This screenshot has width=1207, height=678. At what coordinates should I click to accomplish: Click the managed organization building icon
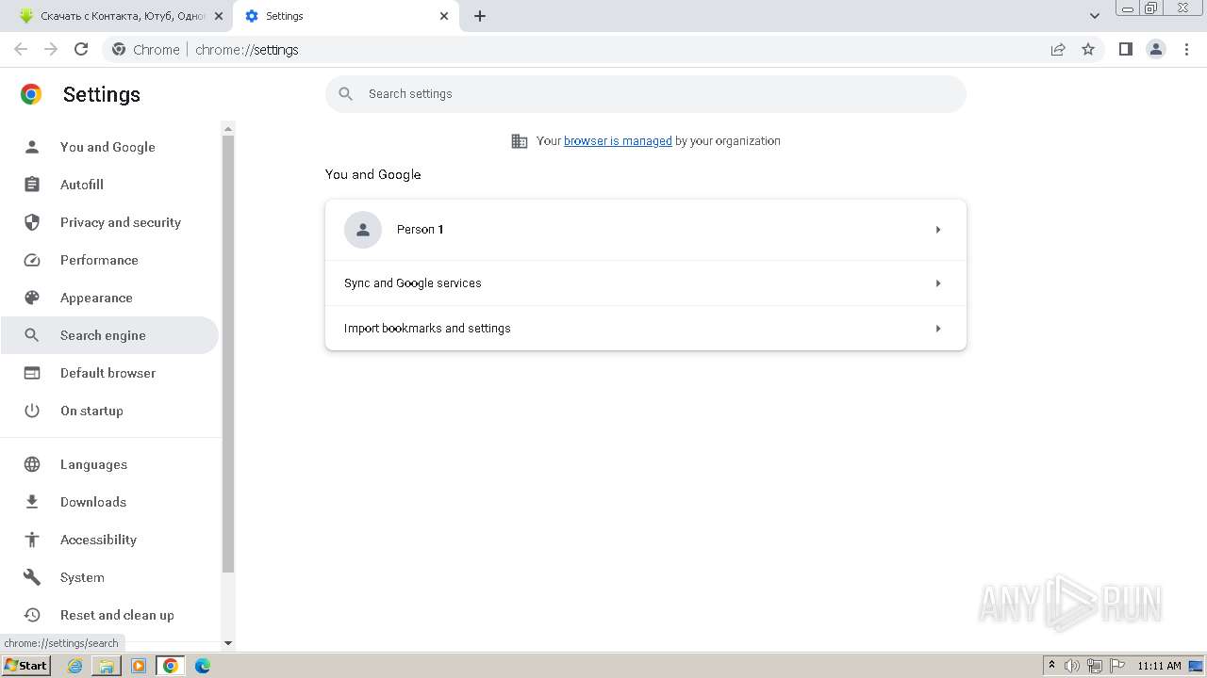tap(520, 141)
